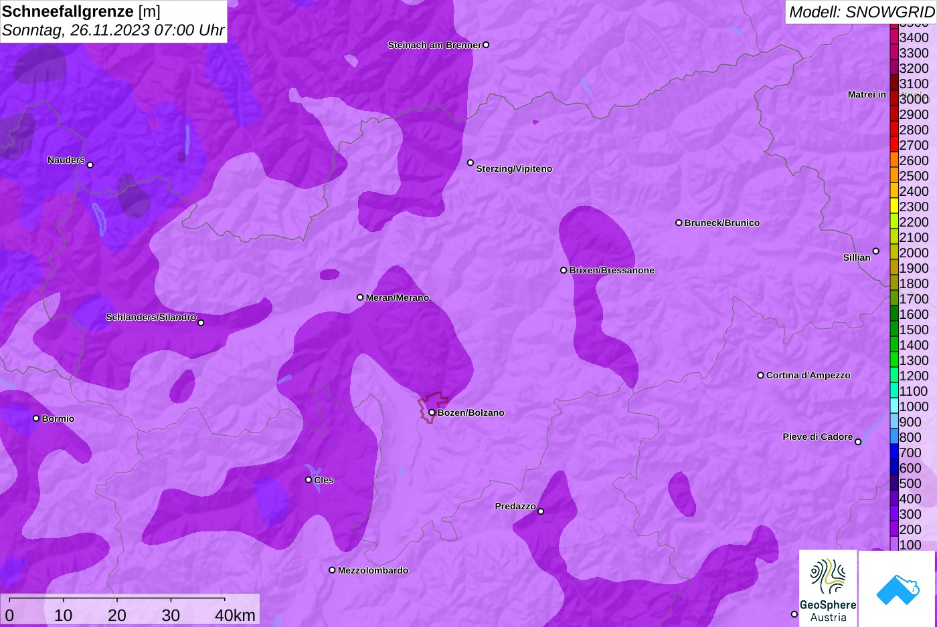Click the Nauders label

(66, 160)
